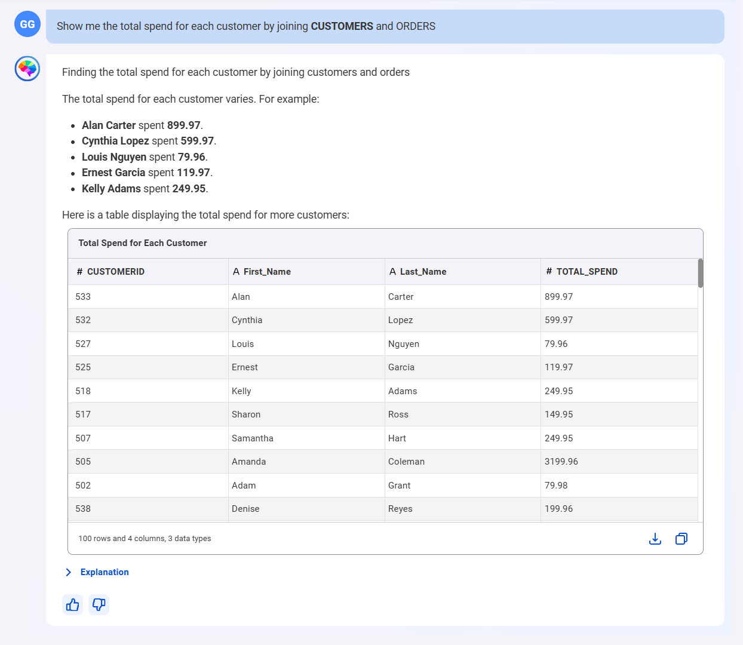
Task: Click the 100 rows and 4 columns summary
Action: [x=145, y=539]
